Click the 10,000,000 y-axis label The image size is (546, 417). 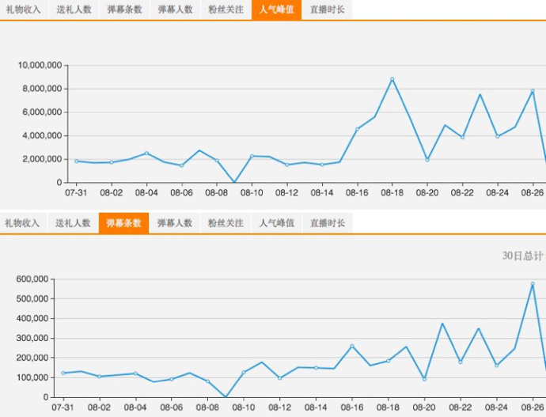pyautogui.click(x=40, y=65)
